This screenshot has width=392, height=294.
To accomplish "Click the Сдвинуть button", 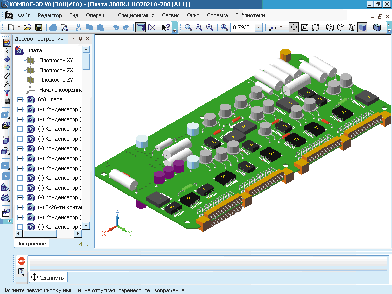I will 48,278.
